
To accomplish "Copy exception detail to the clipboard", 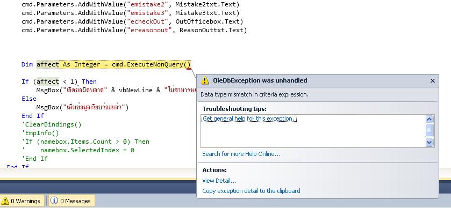I will click(x=251, y=191).
